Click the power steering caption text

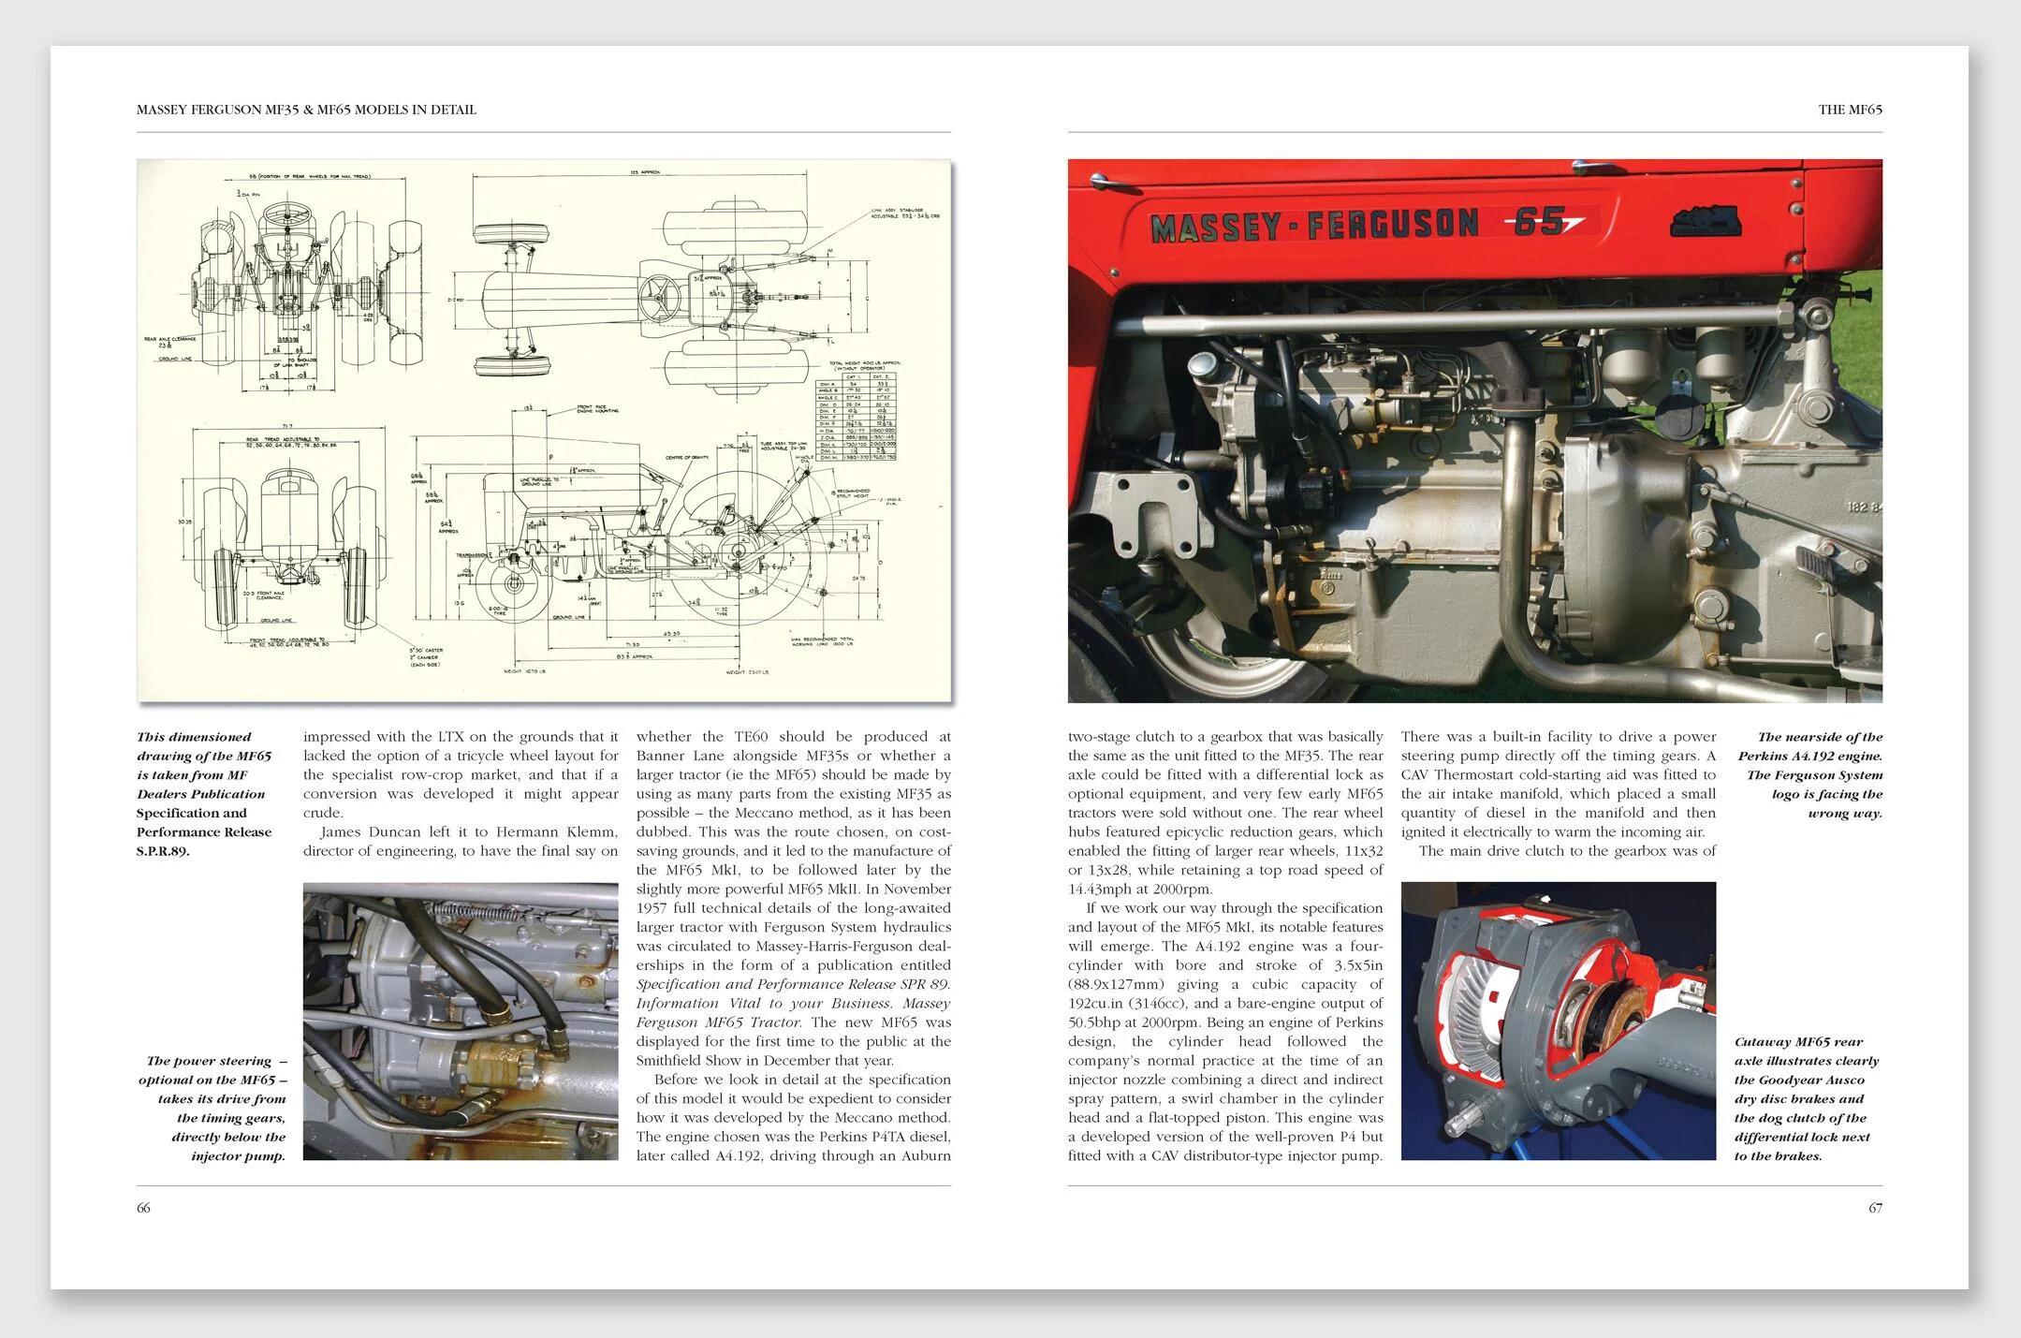coord(215,1108)
